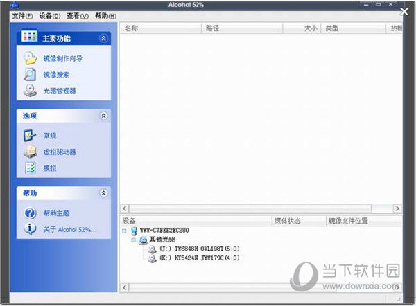
Task: Open 镜像搜索 link
Action: coord(56,75)
